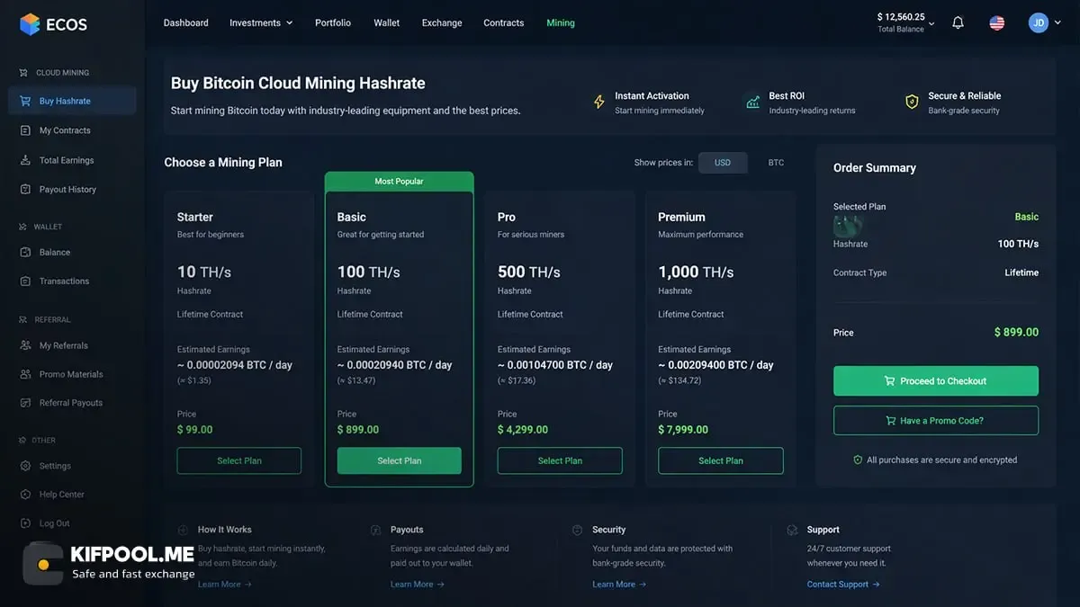Open the Contact Support link
The height and width of the screenshot is (607, 1080).
tap(843, 585)
